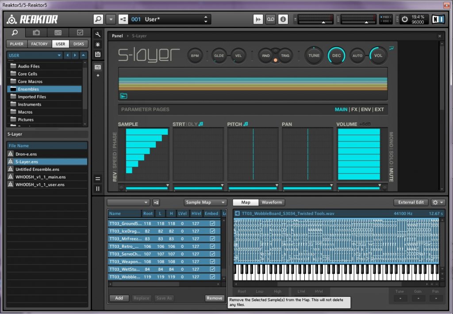Open the wrench edit mode icon
Viewport: 453px width, 314px height.
pyautogui.click(x=98, y=34)
